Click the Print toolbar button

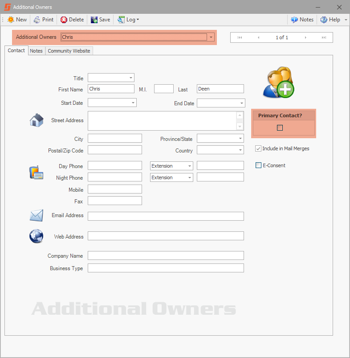click(44, 20)
